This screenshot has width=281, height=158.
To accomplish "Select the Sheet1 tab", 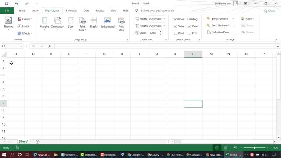I will (24, 141).
